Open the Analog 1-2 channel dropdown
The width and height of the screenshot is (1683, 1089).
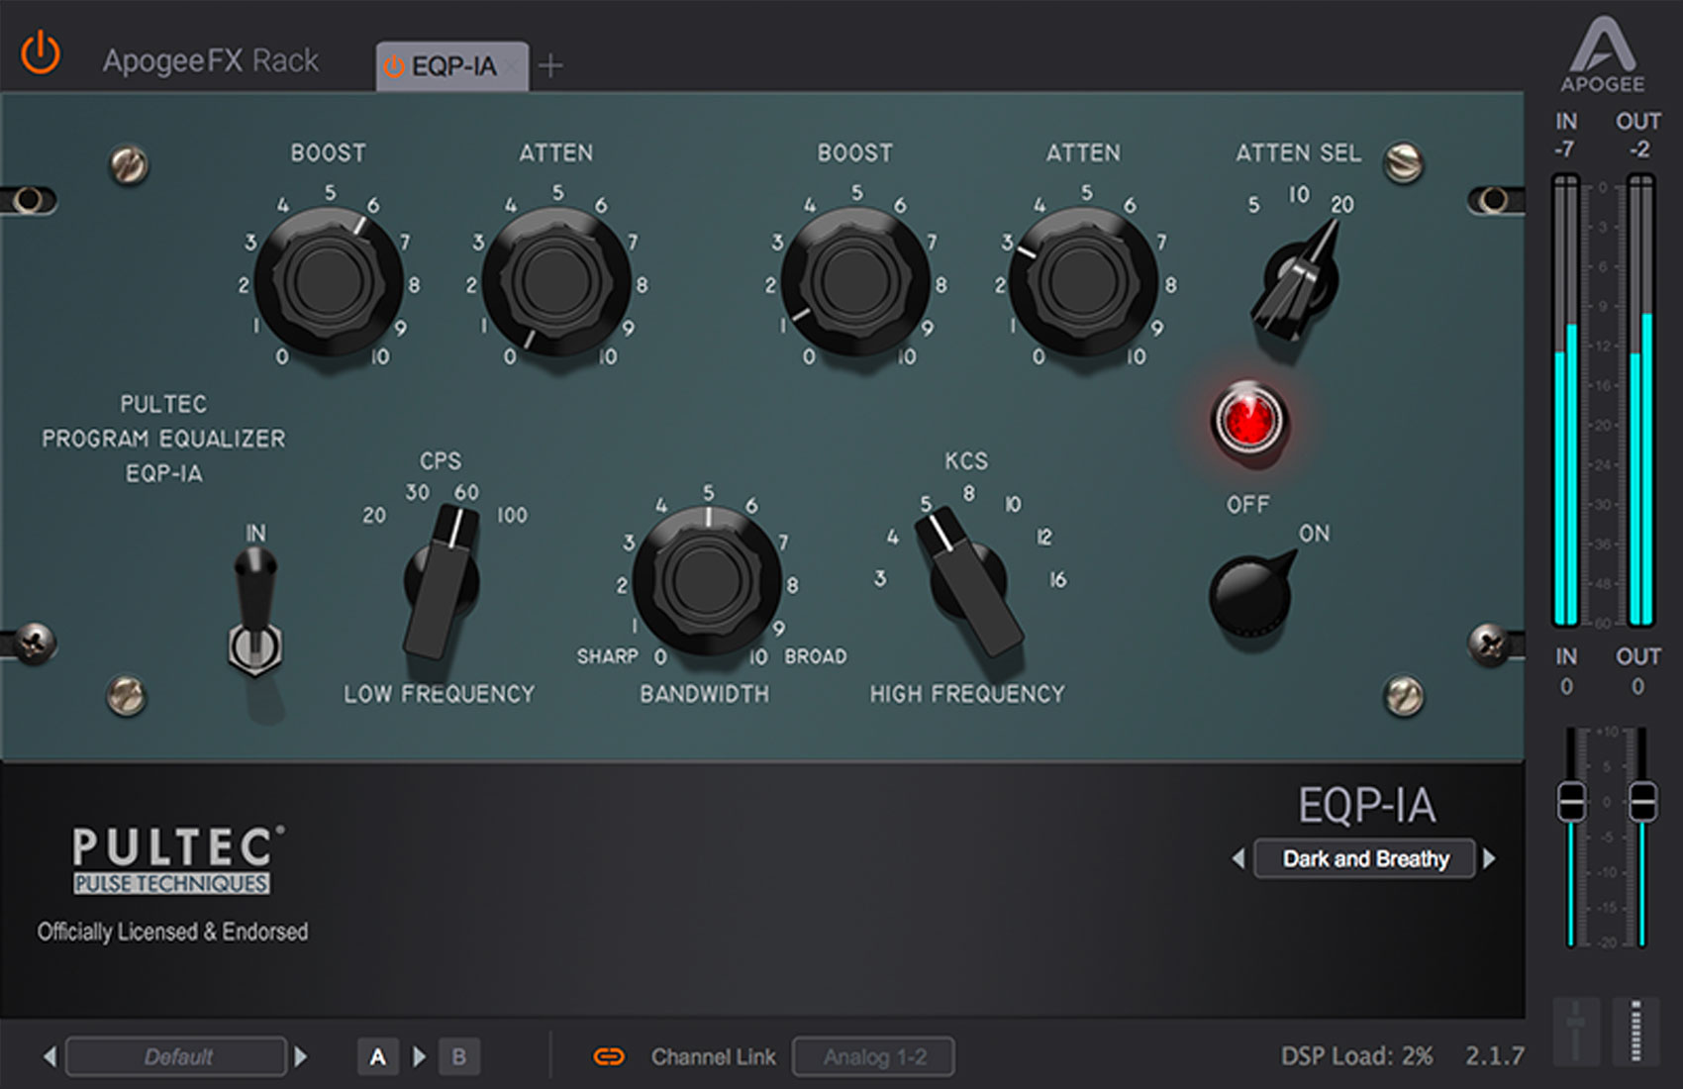(874, 1056)
